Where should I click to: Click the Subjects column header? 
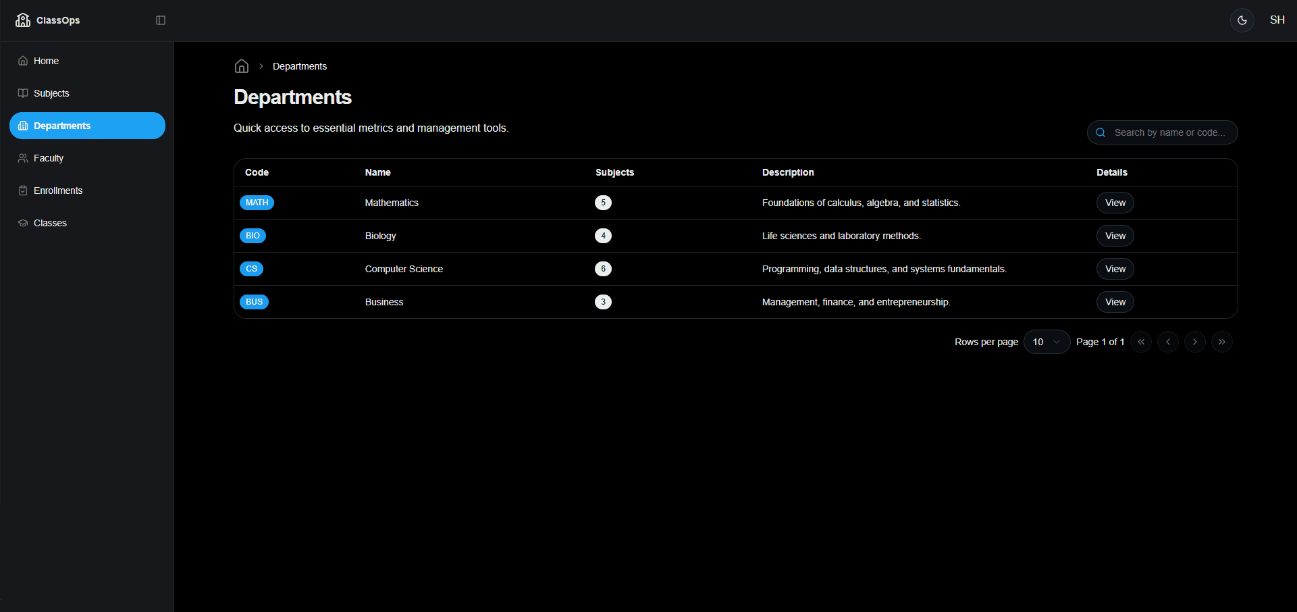[614, 172]
